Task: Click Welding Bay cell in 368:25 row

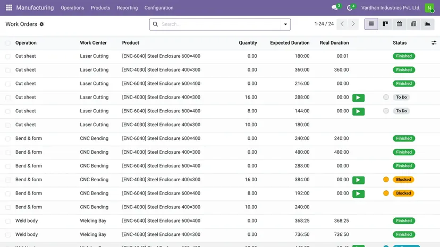Action: tap(93, 220)
